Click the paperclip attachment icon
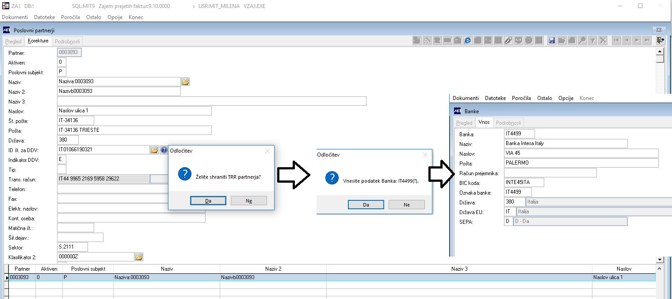This screenshot has height=299, width=672. click(x=508, y=41)
